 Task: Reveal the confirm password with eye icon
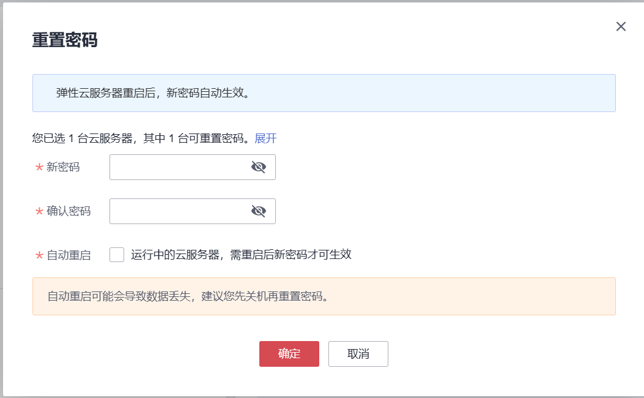pyautogui.click(x=259, y=211)
